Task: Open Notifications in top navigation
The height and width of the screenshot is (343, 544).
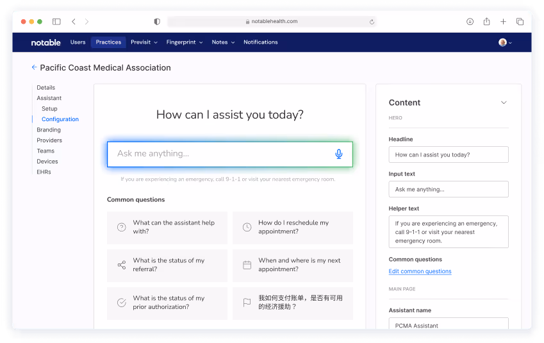Action: (261, 42)
